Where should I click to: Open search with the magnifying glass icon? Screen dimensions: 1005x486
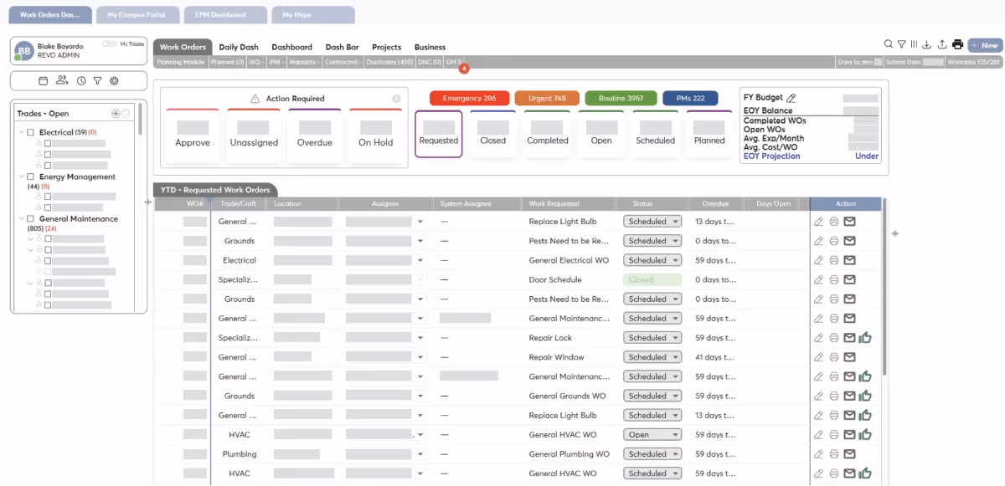889,45
